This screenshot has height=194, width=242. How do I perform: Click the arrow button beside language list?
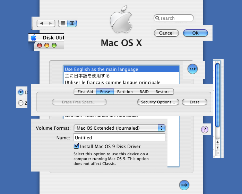192,69
